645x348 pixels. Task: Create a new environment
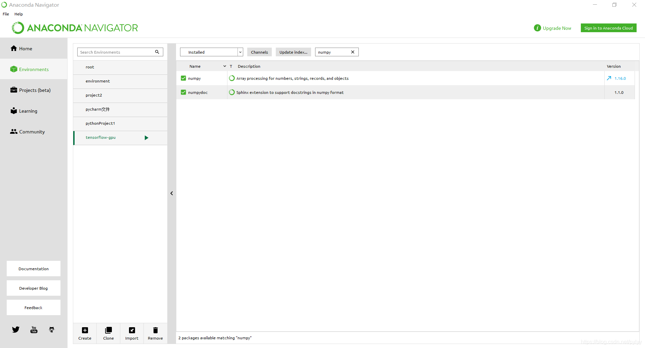point(85,334)
